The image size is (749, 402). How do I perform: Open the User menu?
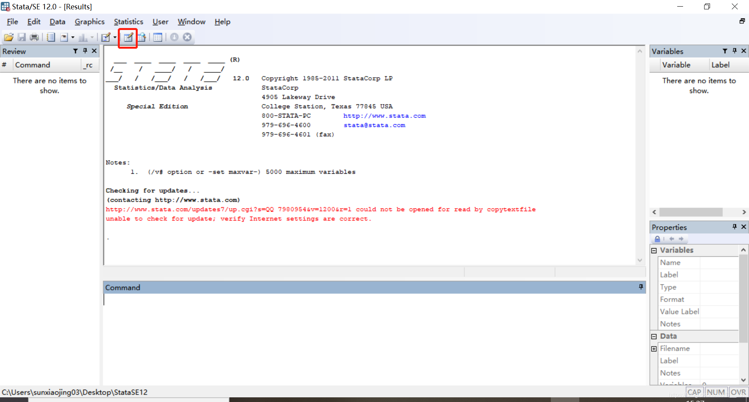(160, 22)
